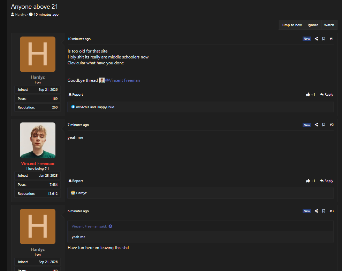Share post #3 via share icon

[316, 211]
